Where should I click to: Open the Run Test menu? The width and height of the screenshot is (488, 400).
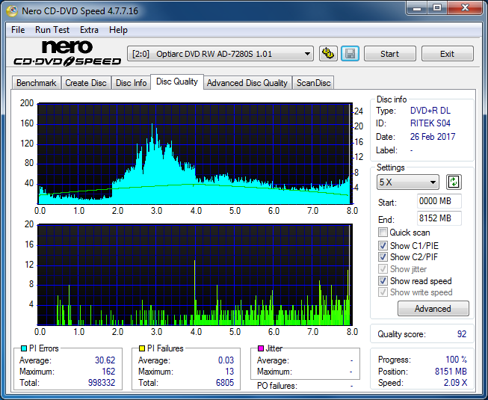coord(52,30)
